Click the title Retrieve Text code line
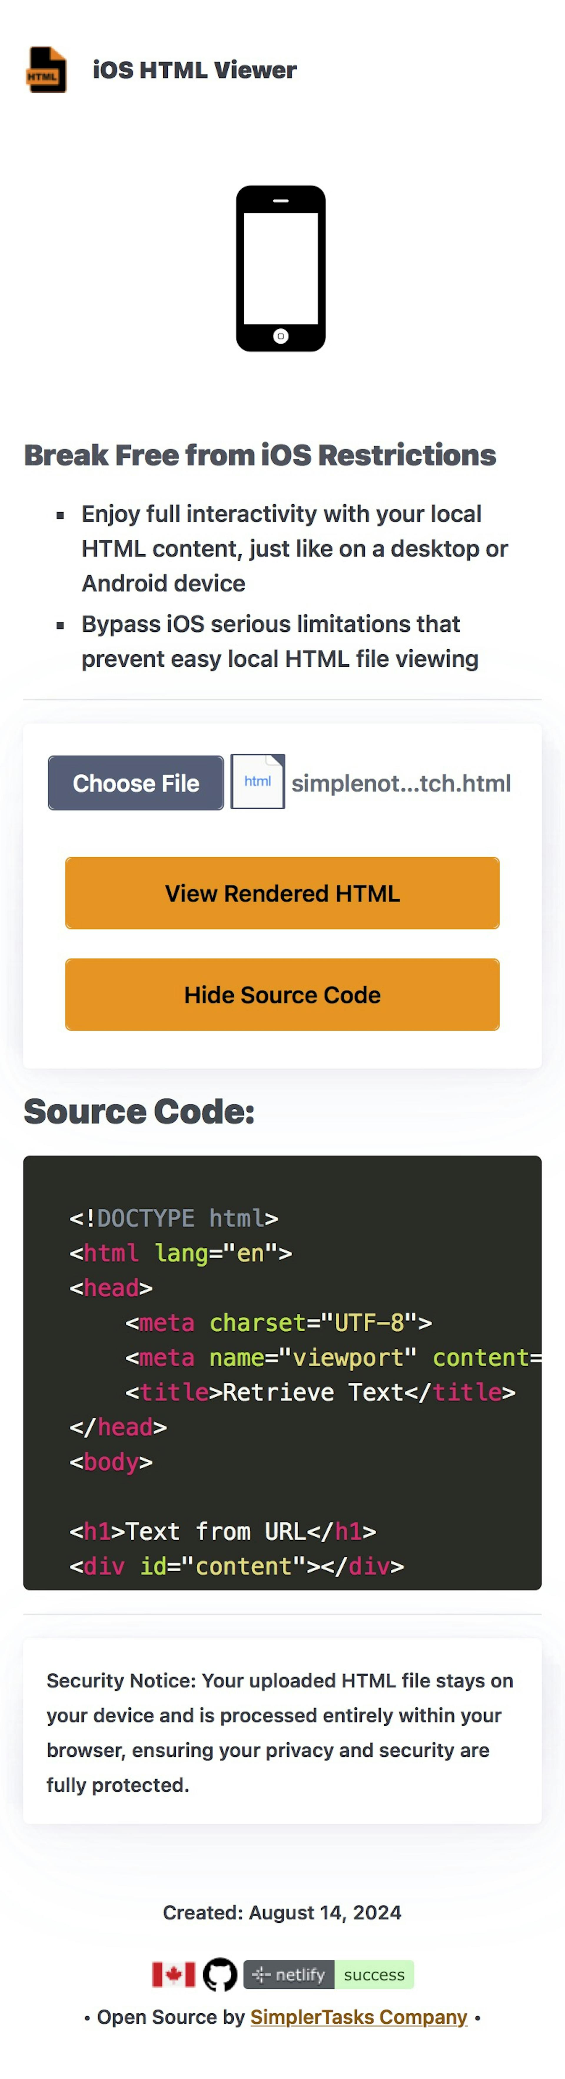This screenshot has width=565, height=2079. (x=319, y=1391)
